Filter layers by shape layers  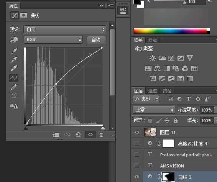(x=198, y=99)
